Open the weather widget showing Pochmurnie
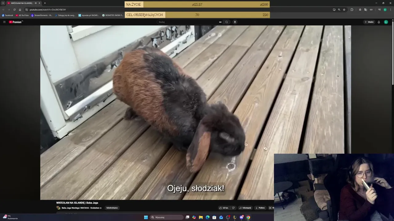The height and width of the screenshot is (221, 394). click(10, 217)
